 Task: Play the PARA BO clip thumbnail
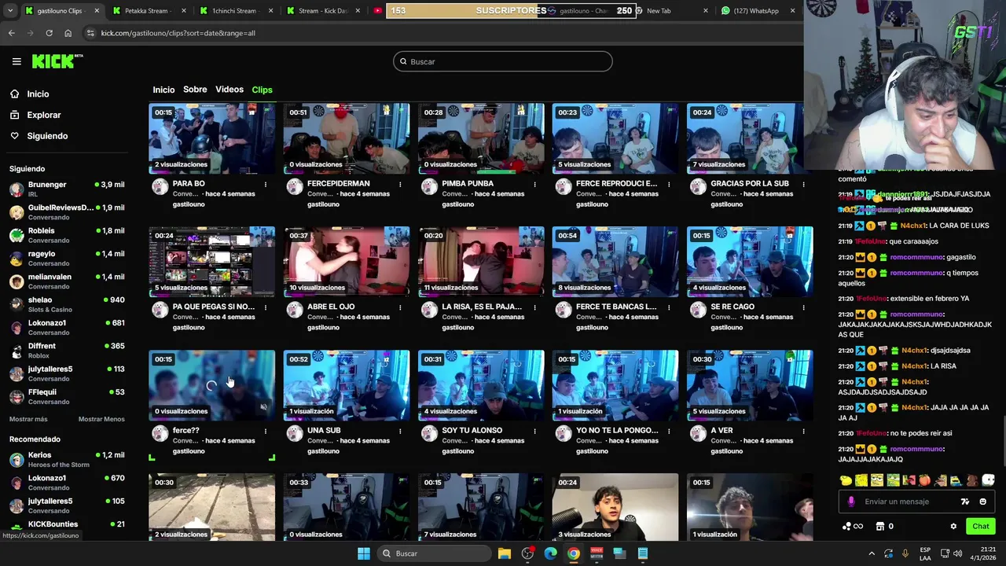pyautogui.click(x=212, y=138)
